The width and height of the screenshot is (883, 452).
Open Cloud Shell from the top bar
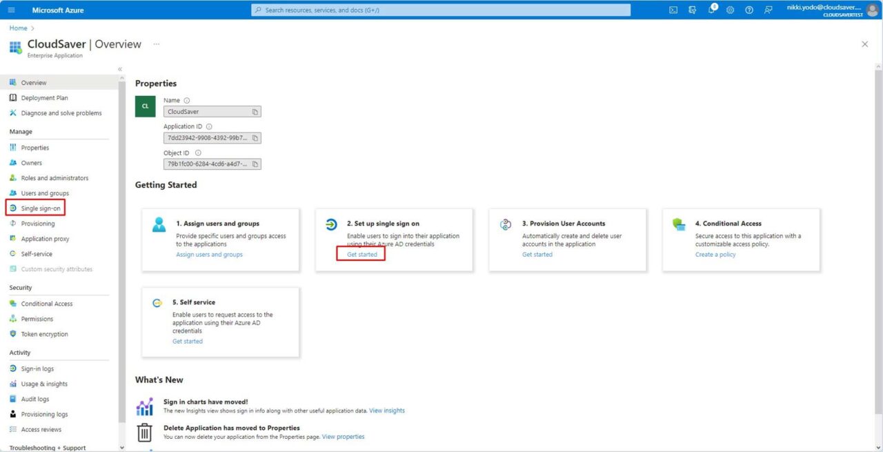tap(673, 10)
